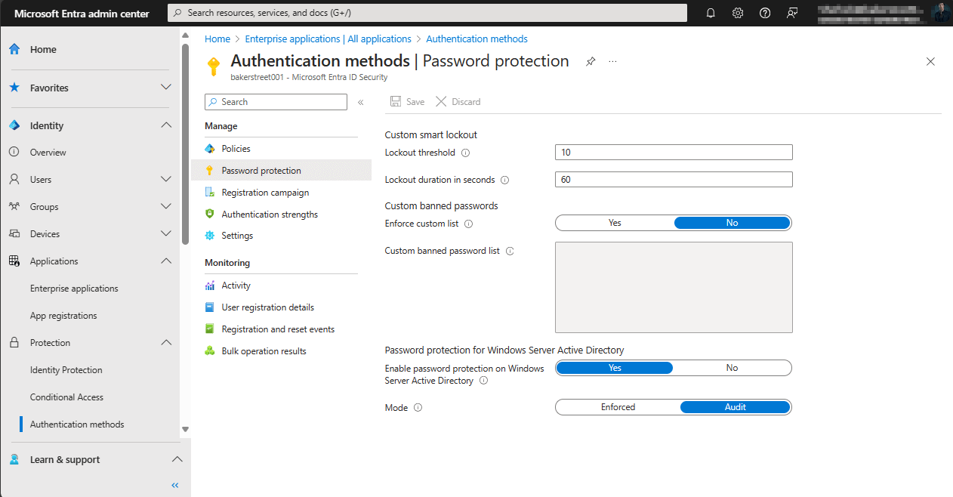The image size is (953, 497).
Task: Click the Bulk operation results icon
Action: [209, 350]
